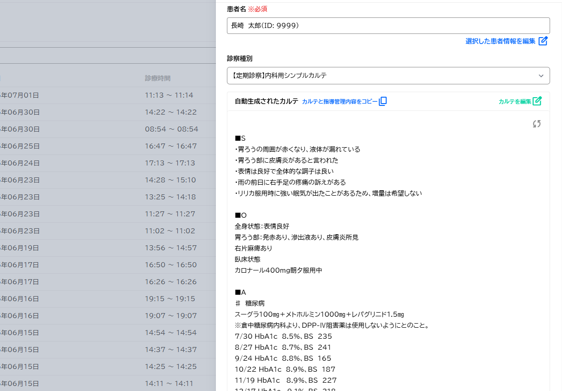The width and height of the screenshot is (562, 391).
Task: Click the カルテを編集 link text
Action: pyautogui.click(x=514, y=102)
